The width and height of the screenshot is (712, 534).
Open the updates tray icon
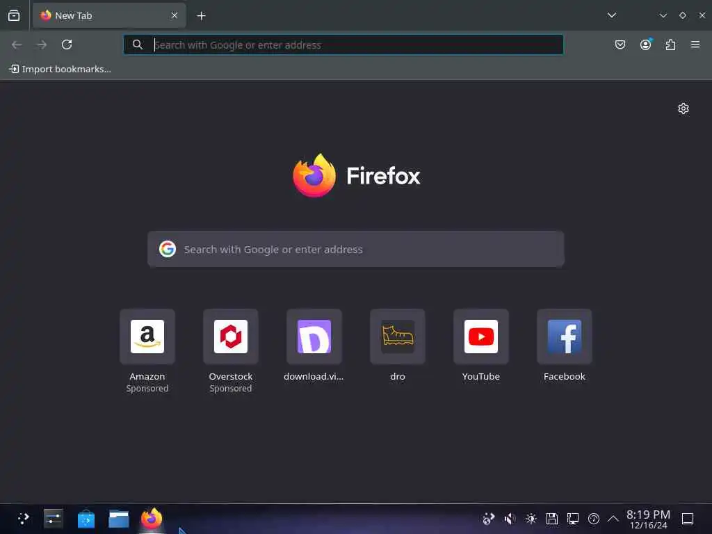[x=488, y=519]
